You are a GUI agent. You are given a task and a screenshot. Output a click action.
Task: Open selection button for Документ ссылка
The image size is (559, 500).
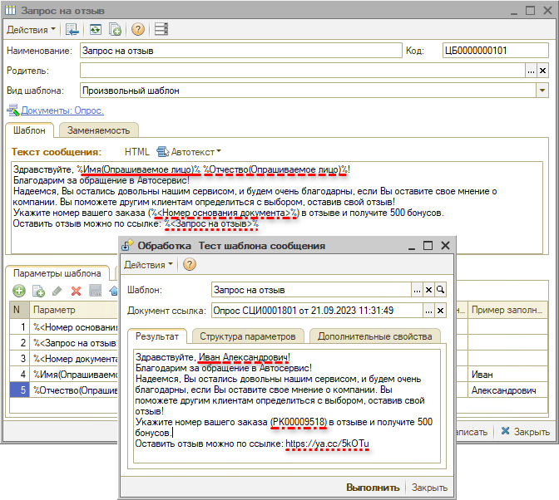pyautogui.click(x=428, y=311)
